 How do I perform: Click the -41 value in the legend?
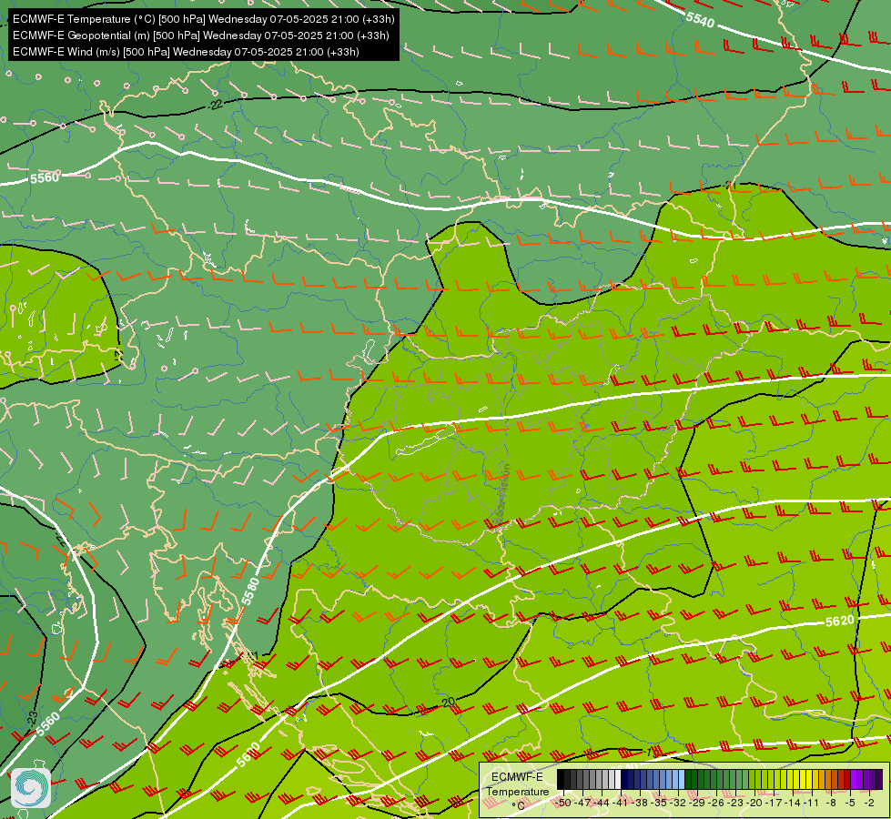click(x=621, y=803)
